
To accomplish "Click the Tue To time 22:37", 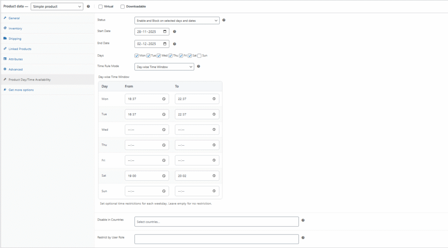I will pos(197,114).
